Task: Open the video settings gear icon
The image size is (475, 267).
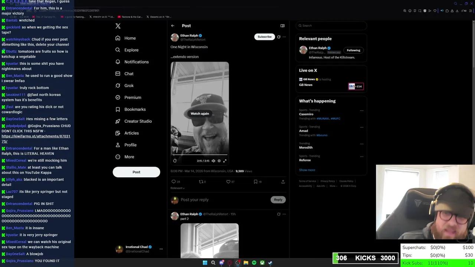Action: tap(219, 161)
